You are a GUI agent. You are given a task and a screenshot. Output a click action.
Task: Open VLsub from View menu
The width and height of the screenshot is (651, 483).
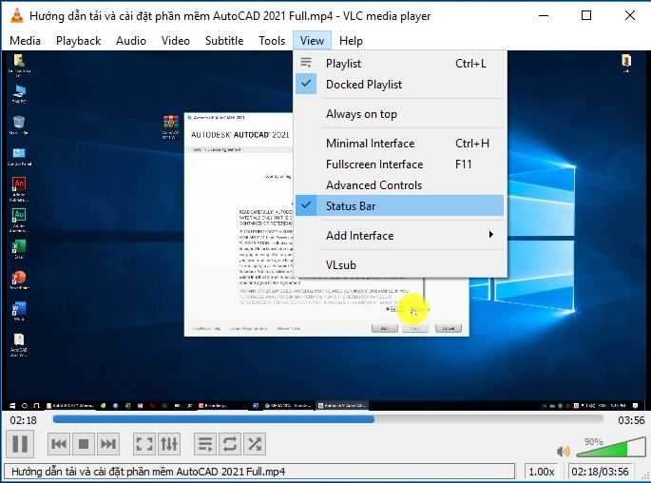point(399,265)
